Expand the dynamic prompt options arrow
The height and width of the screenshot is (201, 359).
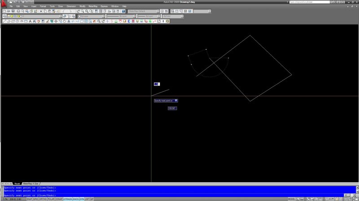[x=176, y=100]
